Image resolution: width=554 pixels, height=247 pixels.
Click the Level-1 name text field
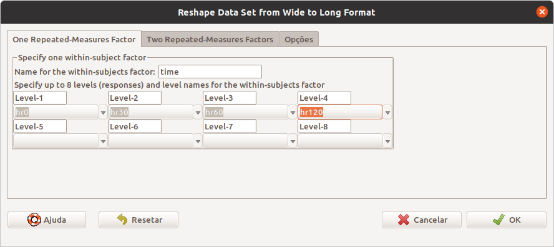click(x=40, y=98)
